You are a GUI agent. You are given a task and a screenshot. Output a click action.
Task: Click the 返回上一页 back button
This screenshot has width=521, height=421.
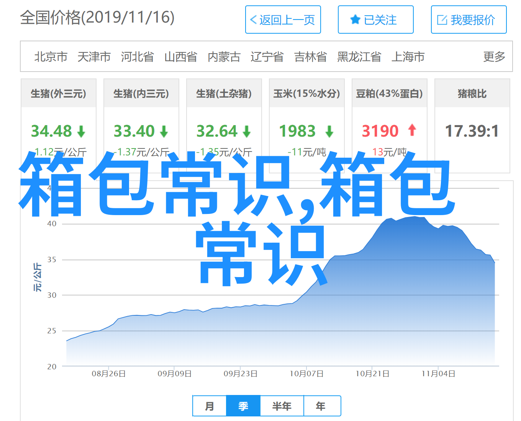[x=283, y=20]
